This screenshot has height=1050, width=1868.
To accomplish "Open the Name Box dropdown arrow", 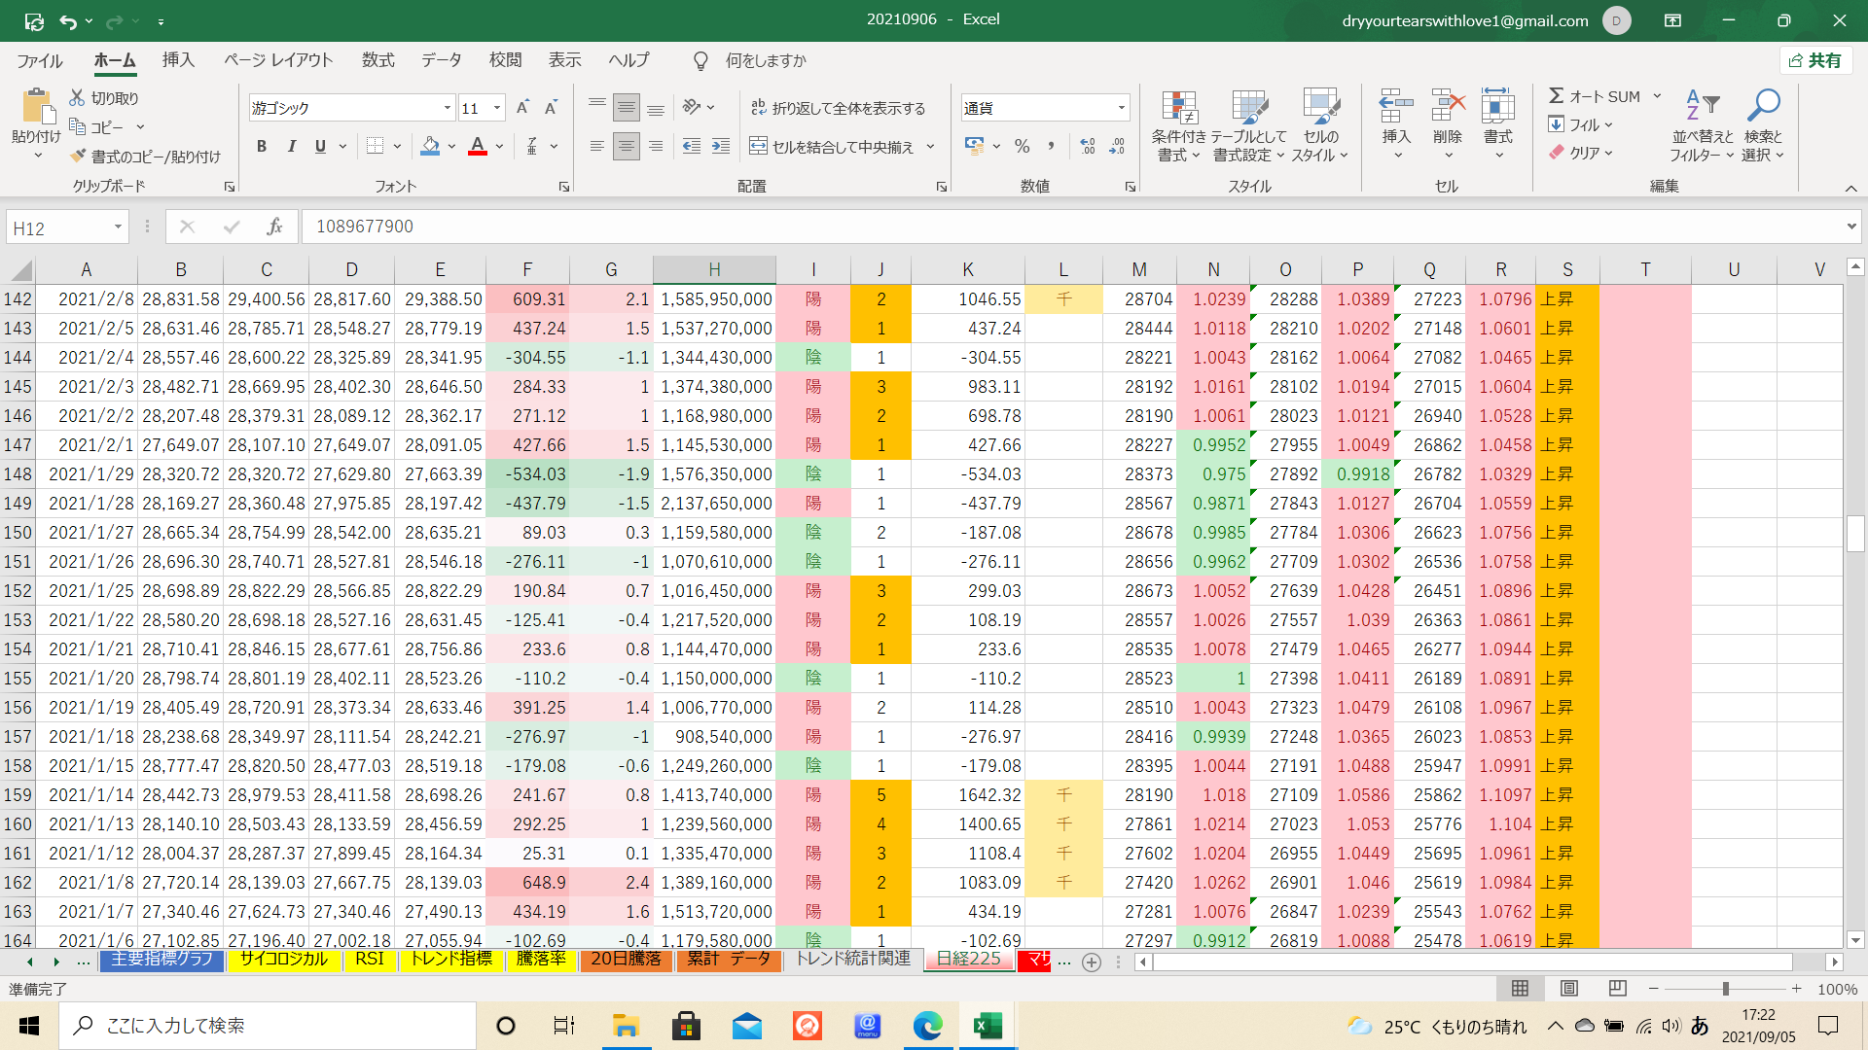I will tap(118, 227).
